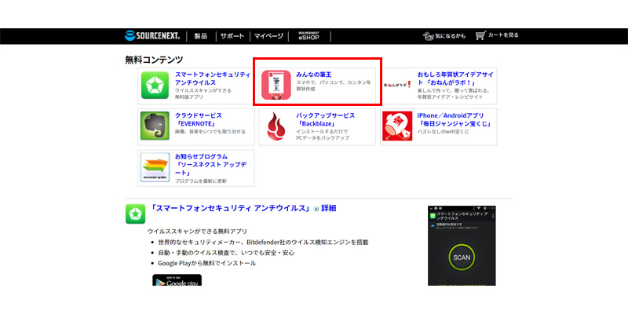Click description ハズレなしのweb宝くじ
Viewport: 628px width, 314px height.
443,132
